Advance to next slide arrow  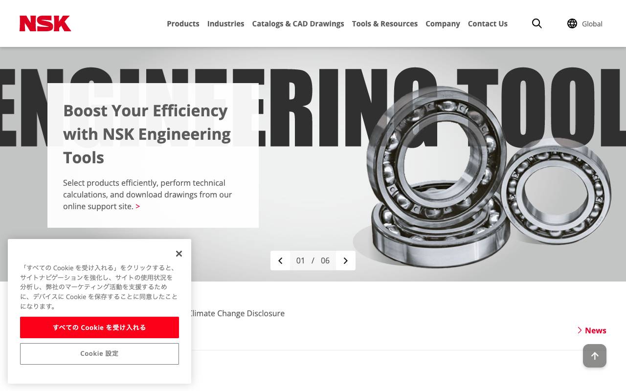coord(346,261)
